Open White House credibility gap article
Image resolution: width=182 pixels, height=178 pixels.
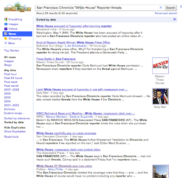tap(66, 133)
